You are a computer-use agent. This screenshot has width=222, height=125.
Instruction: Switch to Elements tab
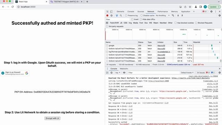(120, 11)
